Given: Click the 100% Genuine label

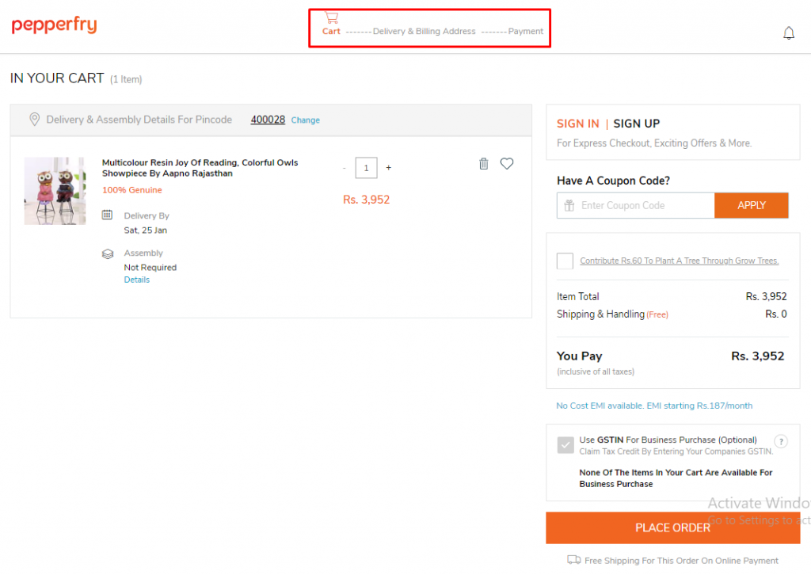Looking at the screenshot, I should coord(132,190).
